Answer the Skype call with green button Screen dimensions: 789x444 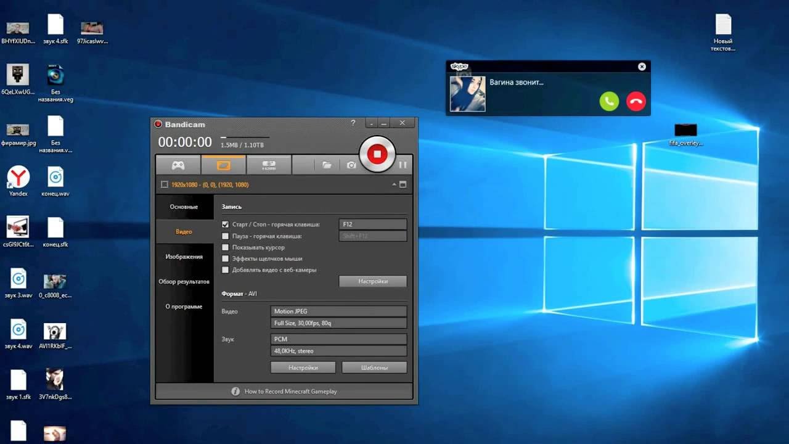609,101
